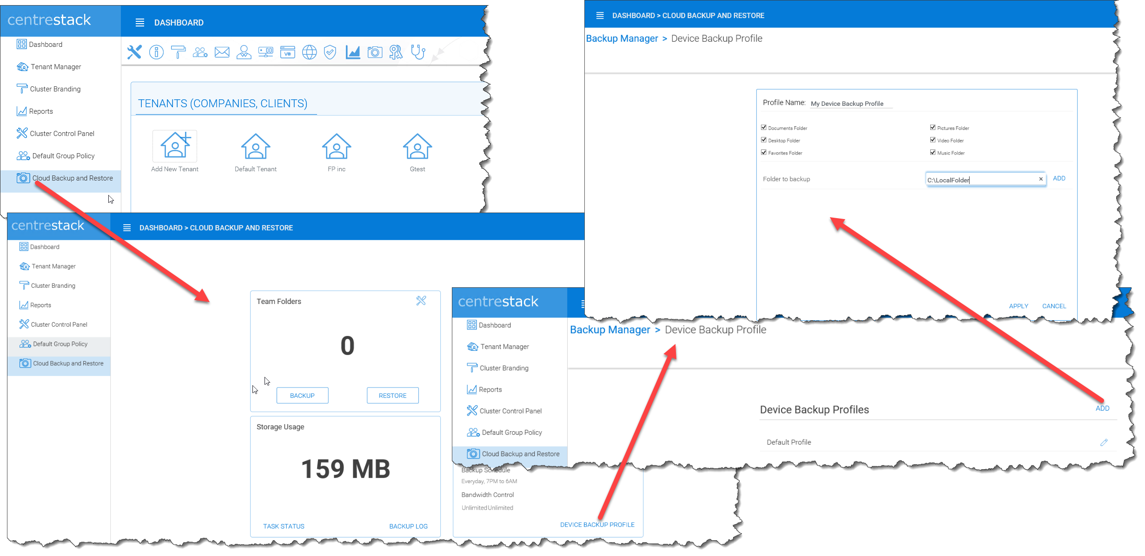Image resolution: width=1145 pixels, height=556 pixels.
Task: Select Reports in the Device Backup Profiles window sidebar
Action: (x=510, y=389)
